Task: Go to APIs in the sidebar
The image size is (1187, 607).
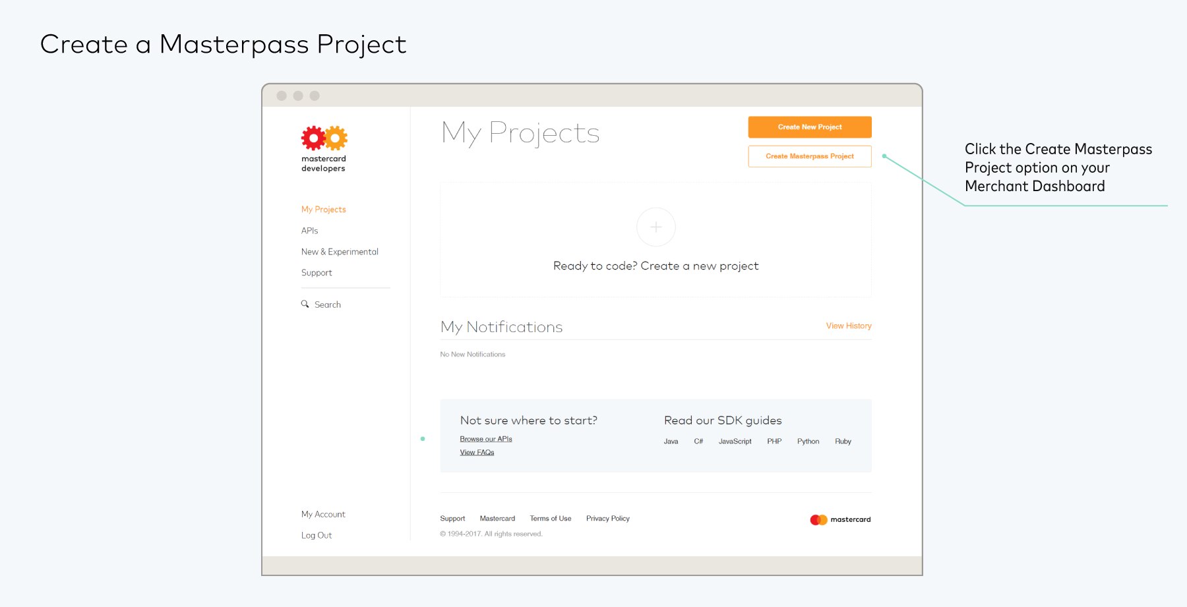Action: (309, 231)
